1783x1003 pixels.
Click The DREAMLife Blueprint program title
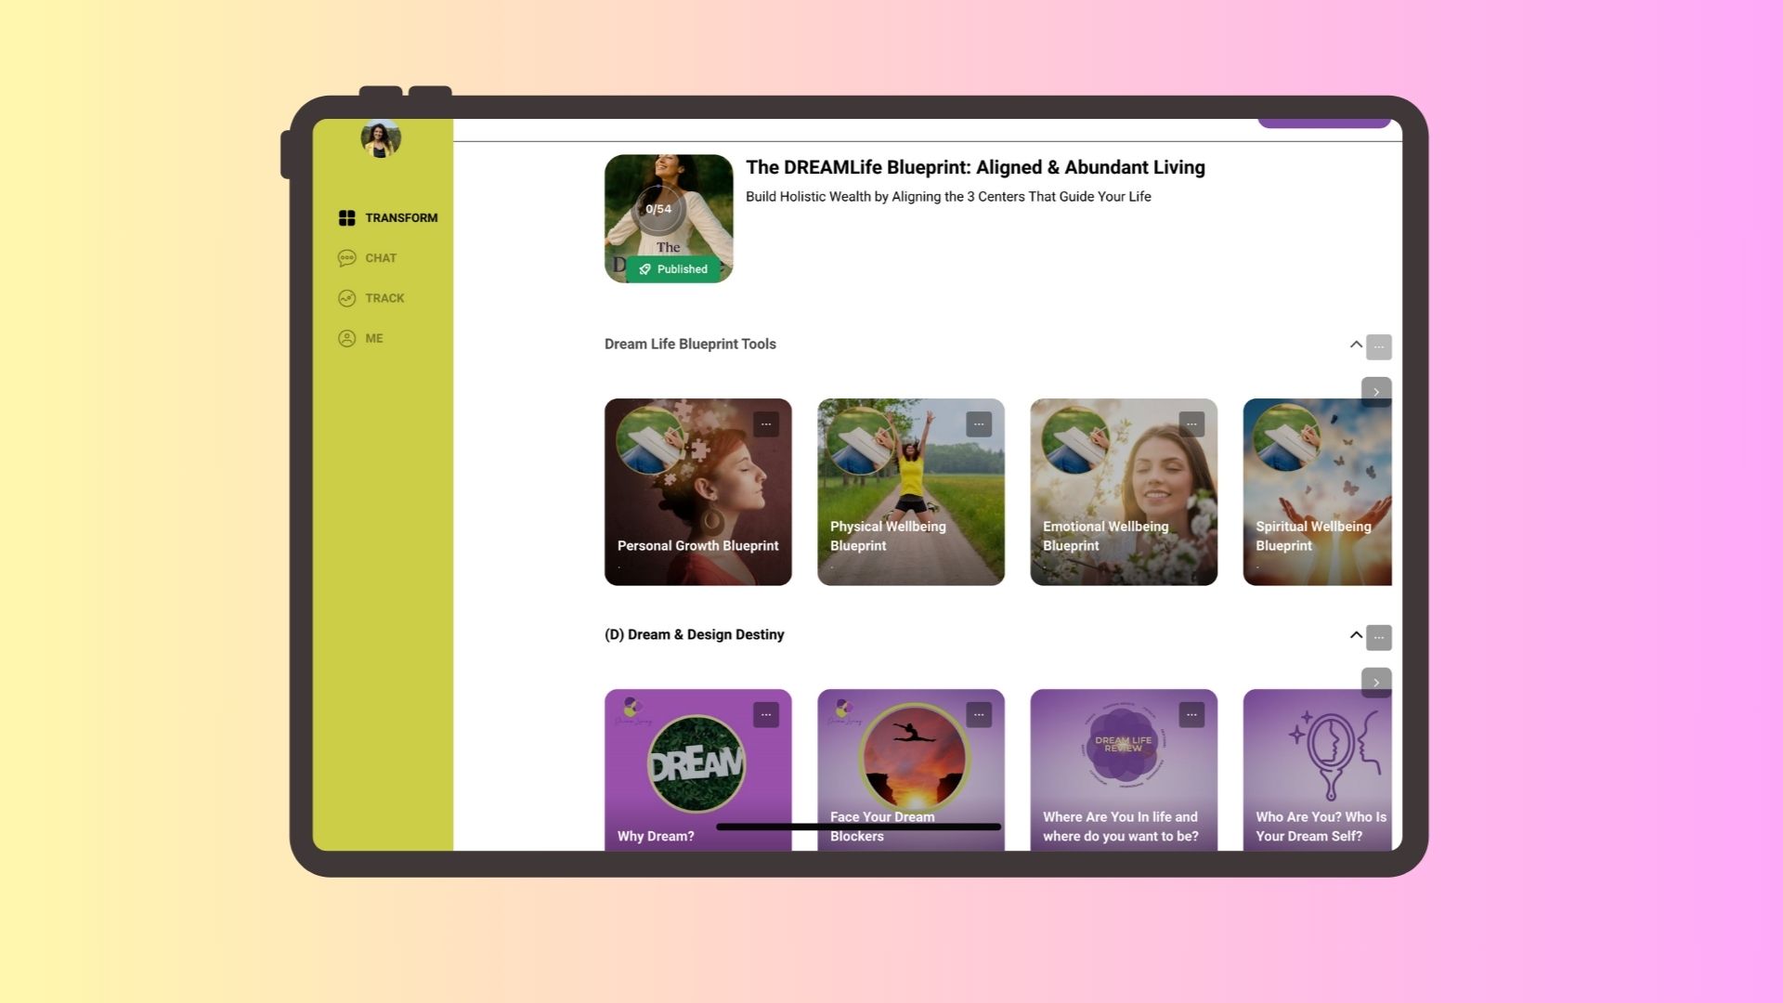[975, 167]
